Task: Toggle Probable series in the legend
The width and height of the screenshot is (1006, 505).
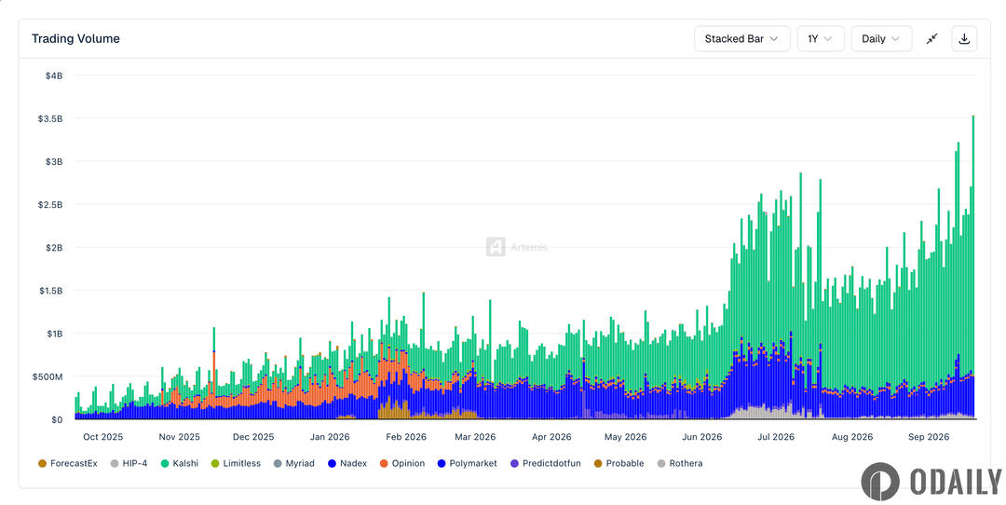Action: tap(619, 463)
